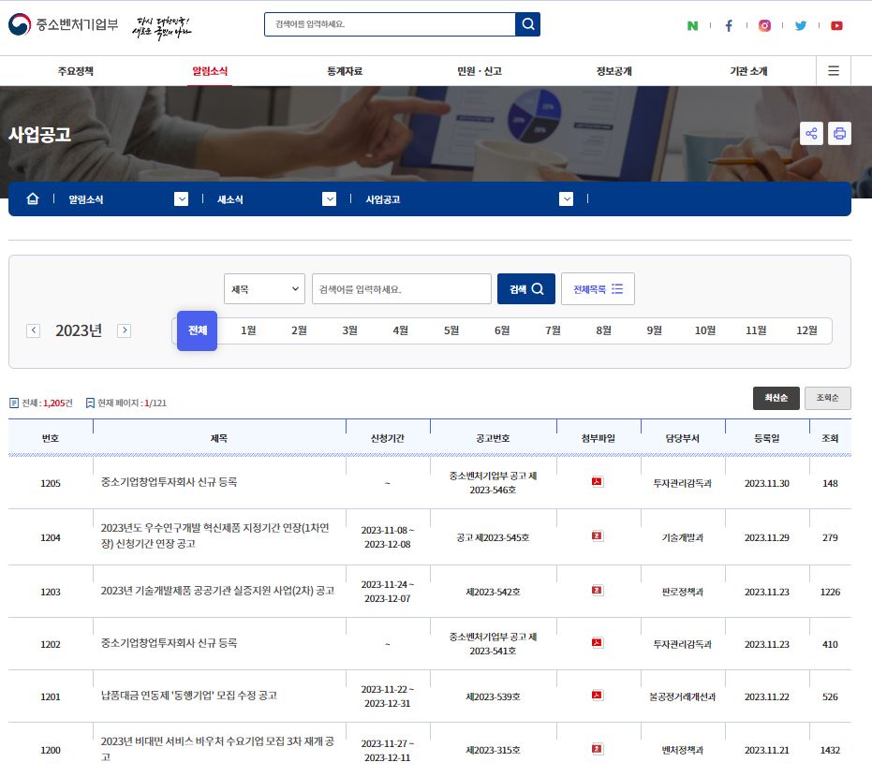The width and height of the screenshot is (872, 777).
Task: Open the YouTube icon in the header
Action: 836,26
